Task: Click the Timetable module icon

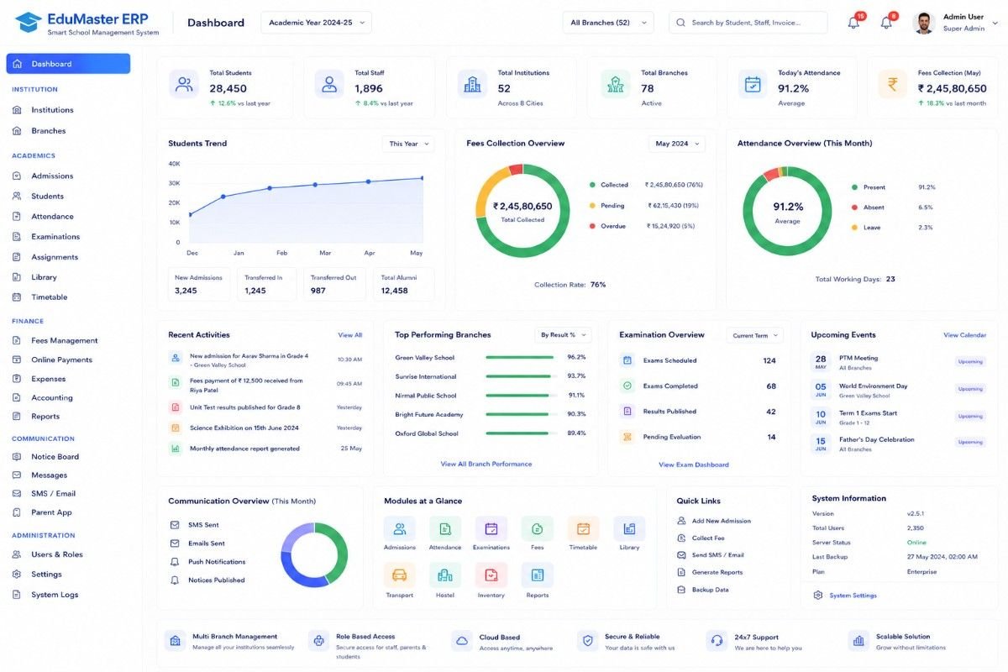Action: [x=583, y=528]
